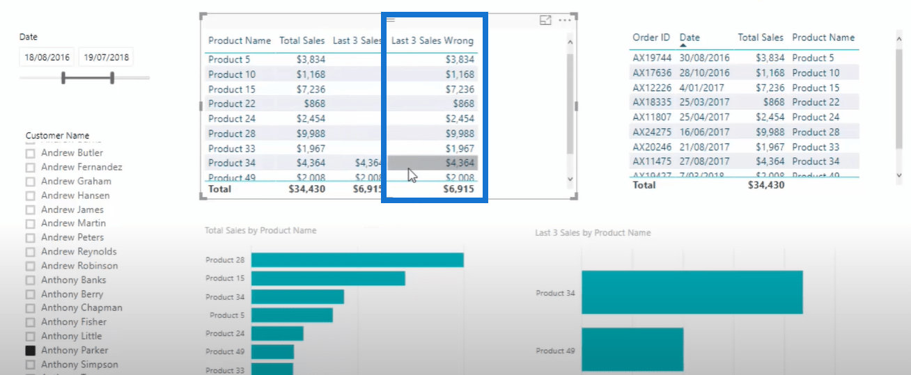The width and height of the screenshot is (911, 375).
Task: Click the Customer Name slicer title
Action: click(x=57, y=136)
